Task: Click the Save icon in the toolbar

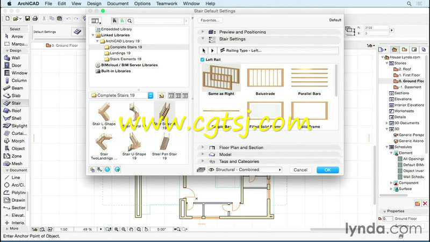Action: click(27, 18)
